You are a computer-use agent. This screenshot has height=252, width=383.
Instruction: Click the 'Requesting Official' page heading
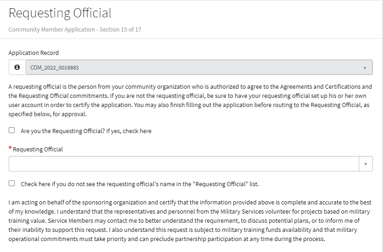(x=60, y=13)
